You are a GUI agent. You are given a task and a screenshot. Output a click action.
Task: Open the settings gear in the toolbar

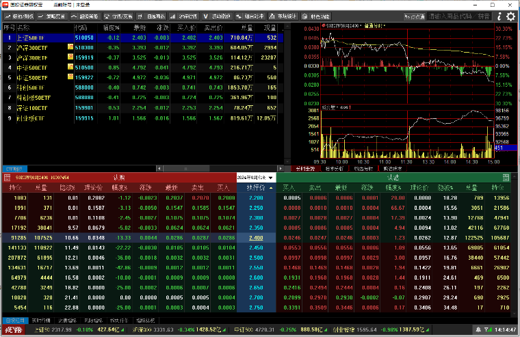511,16
